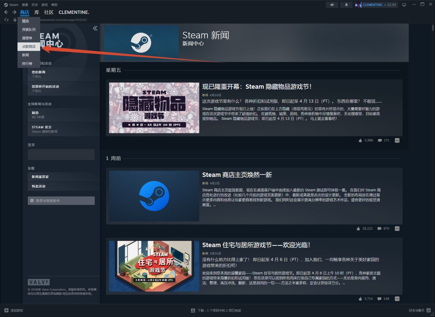The image size is (435, 317).
Task: Open download status text in bottom bar
Action: (x=219, y=311)
